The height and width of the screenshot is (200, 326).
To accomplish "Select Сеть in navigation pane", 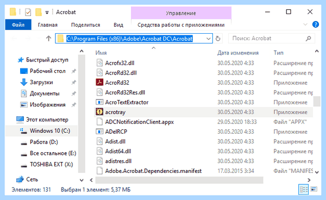I will [32, 179].
